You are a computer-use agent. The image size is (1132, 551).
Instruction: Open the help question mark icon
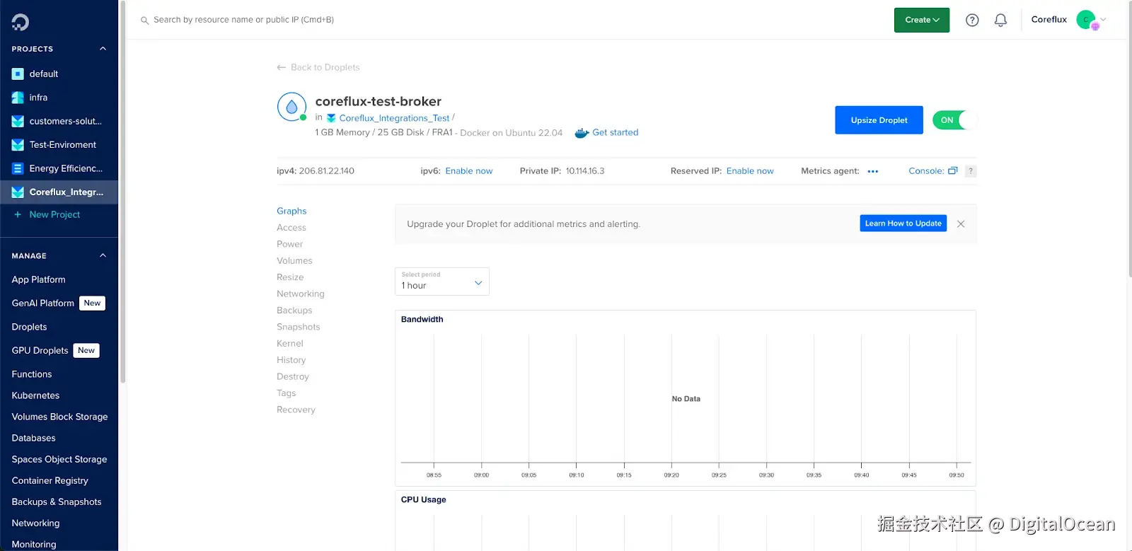(972, 20)
